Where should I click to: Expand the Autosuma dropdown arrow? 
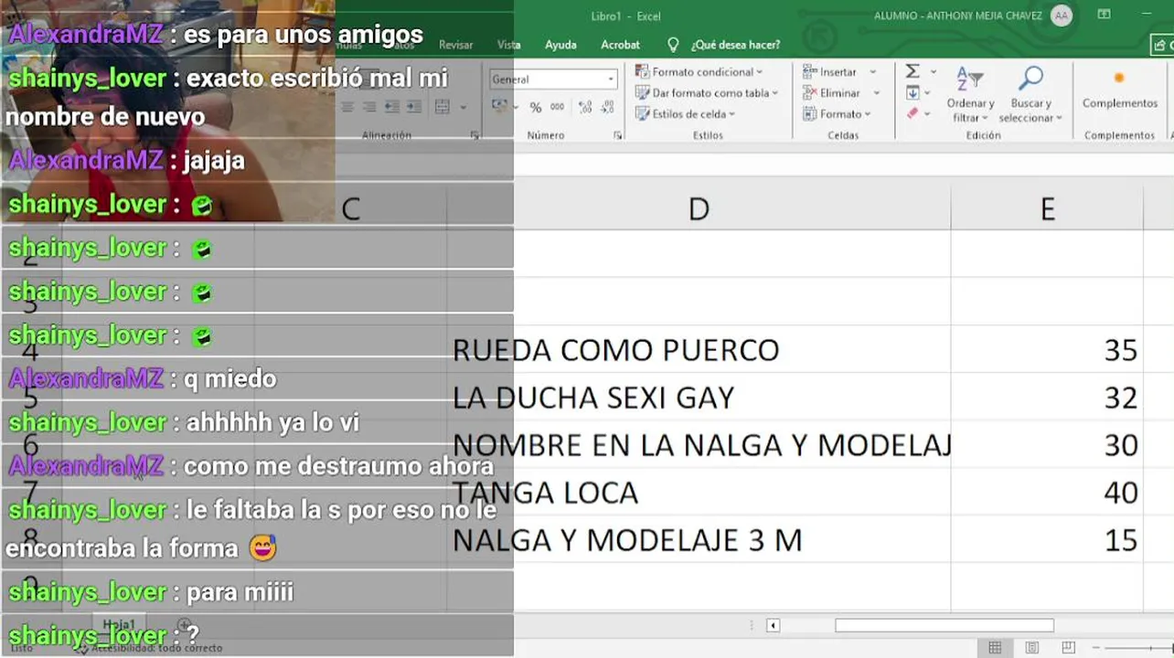(x=934, y=72)
